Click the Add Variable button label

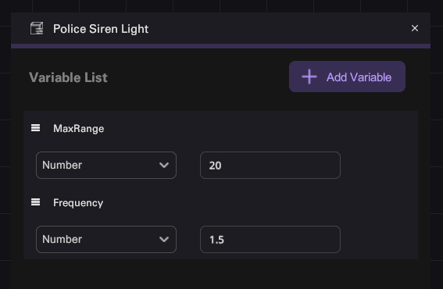point(359,77)
